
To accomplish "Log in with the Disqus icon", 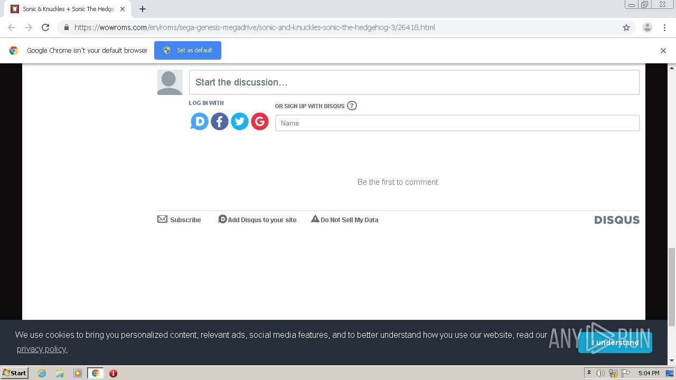I will [x=200, y=122].
